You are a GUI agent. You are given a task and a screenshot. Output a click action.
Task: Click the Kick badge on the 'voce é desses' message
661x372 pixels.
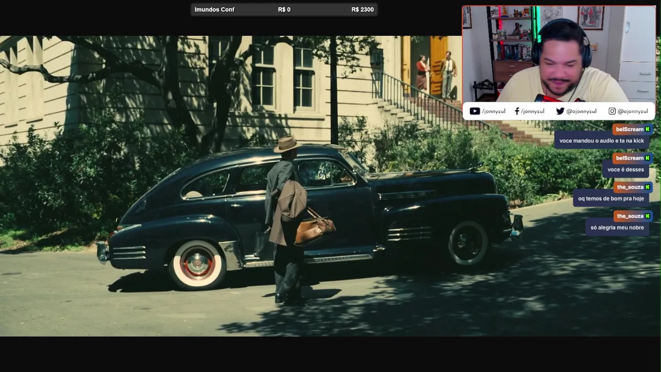point(648,158)
